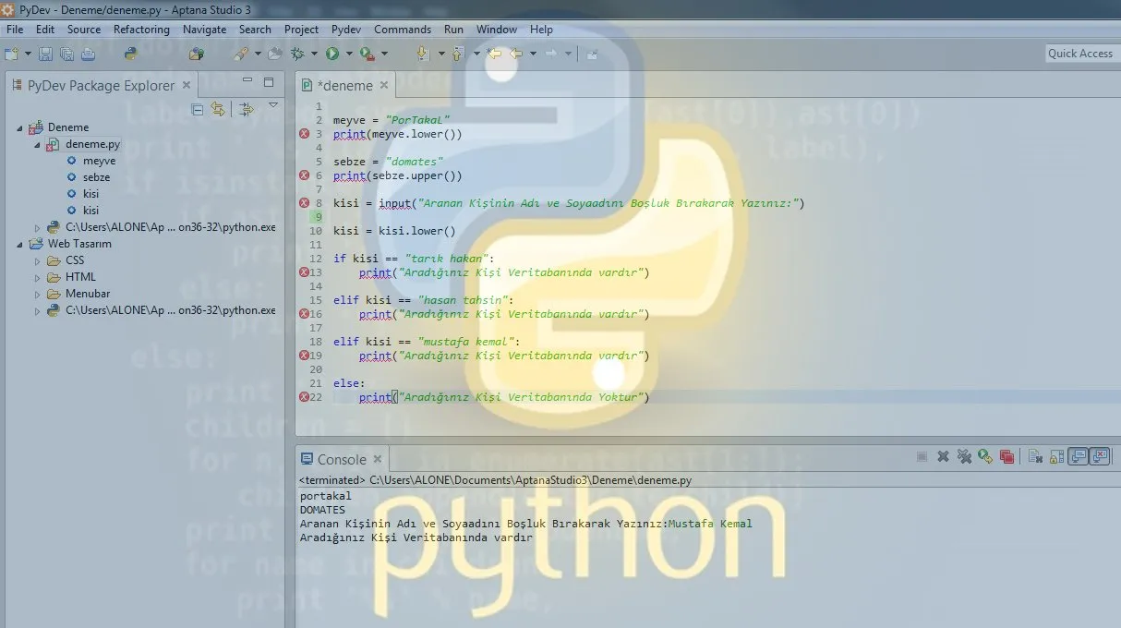Maximize the PyDev Package Explorer panel
Screen dimensions: 1121x628
click(269, 82)
